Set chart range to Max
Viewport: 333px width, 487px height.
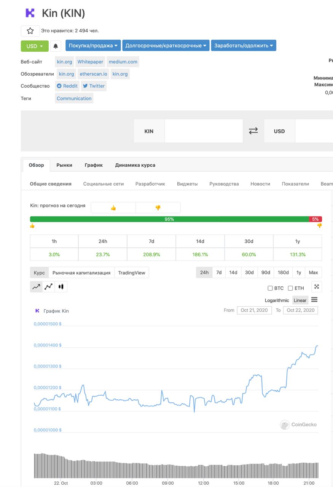pyautogui.click(x=314, y=272)
